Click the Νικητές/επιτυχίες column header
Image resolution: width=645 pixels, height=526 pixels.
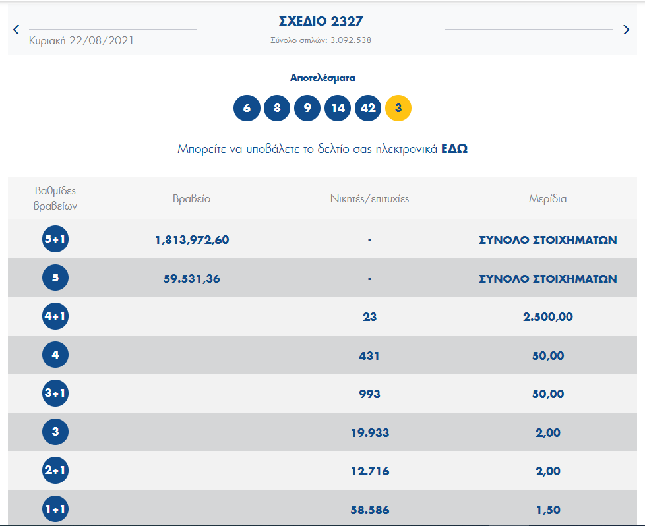370,198
